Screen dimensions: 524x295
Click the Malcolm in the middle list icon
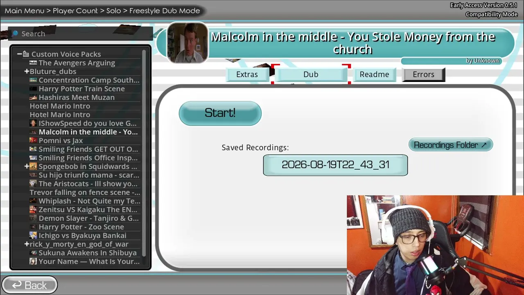(33, 132)
